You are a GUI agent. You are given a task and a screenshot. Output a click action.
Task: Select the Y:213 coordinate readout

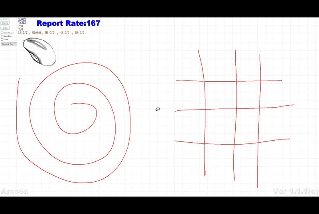pos(22,23)
